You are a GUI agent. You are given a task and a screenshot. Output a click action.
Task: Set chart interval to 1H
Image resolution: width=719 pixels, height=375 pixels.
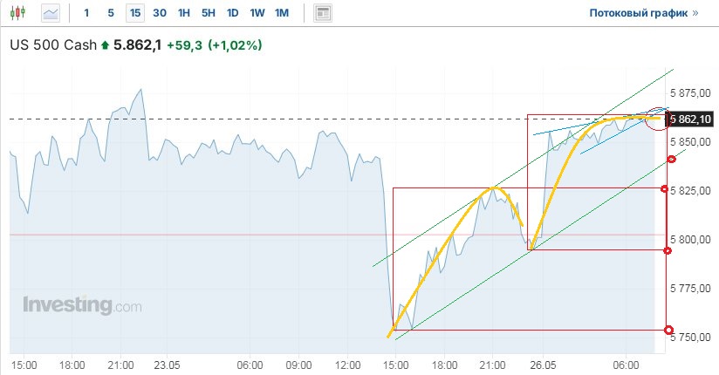pos(184,13)
